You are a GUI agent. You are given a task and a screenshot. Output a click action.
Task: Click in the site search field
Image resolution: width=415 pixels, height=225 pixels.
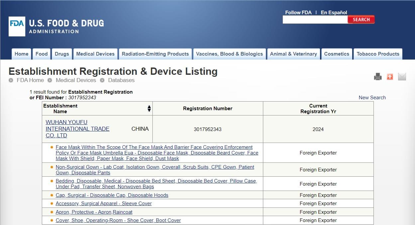click(315, 20)
